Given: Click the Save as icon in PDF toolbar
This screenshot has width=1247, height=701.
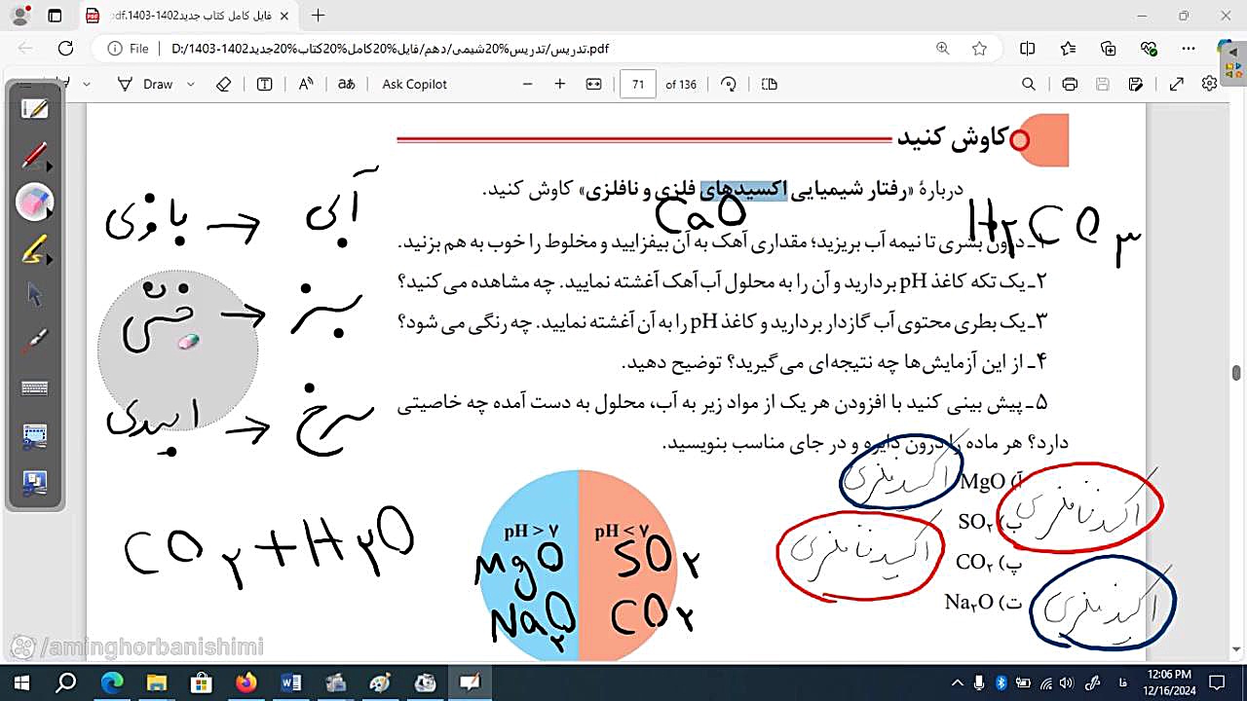Looking at the screenshot, I should pos(1136,85).
